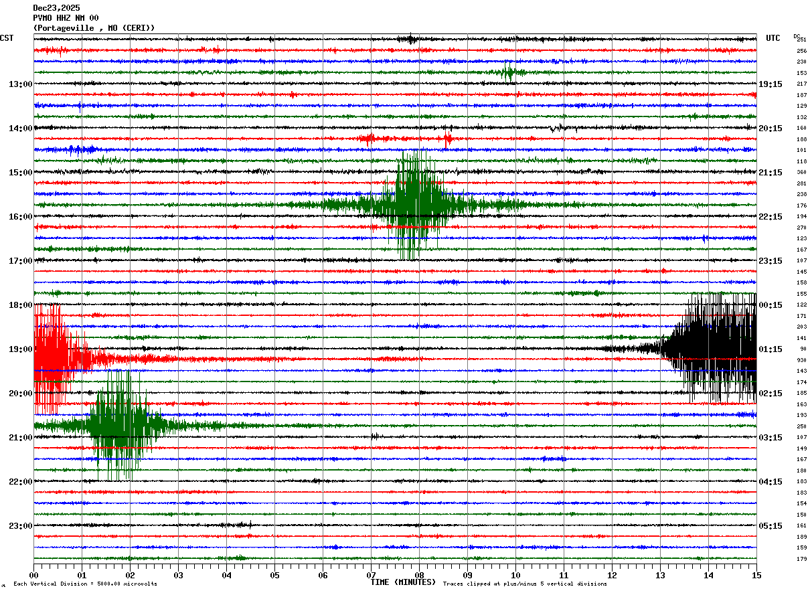810x593 pixels.
Task: Click the 19:15 UTC time label
Action: click(x=771, y=84)
